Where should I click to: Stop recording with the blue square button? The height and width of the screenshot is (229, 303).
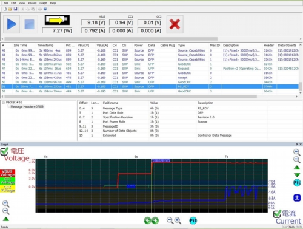[x=30, y=24]
